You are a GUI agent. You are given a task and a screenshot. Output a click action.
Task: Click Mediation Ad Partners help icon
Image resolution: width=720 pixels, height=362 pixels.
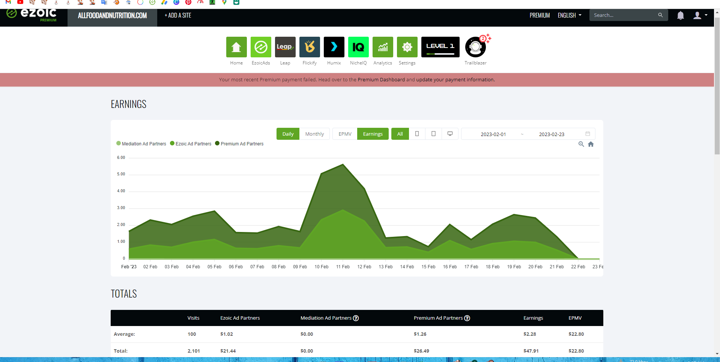coord(356,318)
